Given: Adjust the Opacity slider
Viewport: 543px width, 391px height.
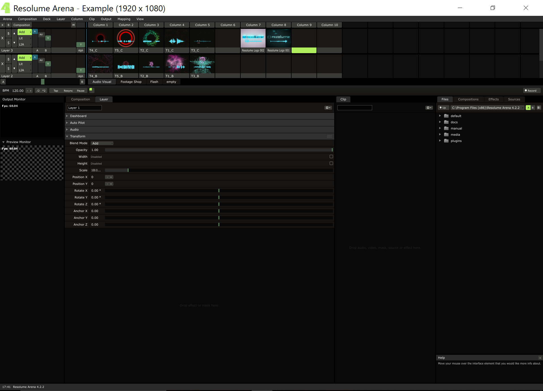Looking at the screenshot, I should (218, 150).
